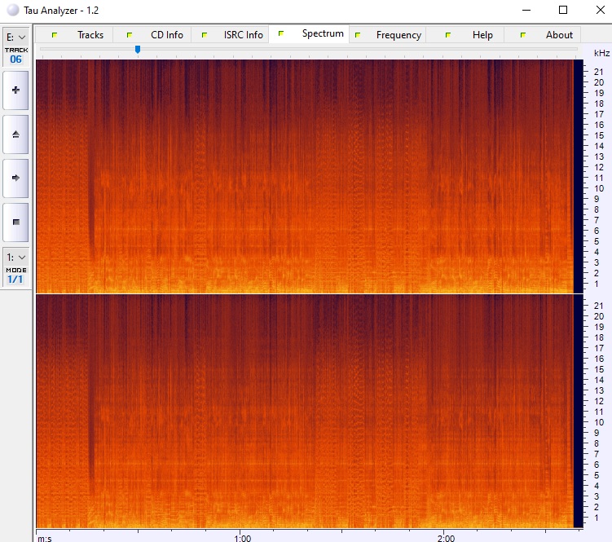This screenshot has height=542, width=612.
Task: Click the plus icon button in sidebar
Action: [x=15, y=90]
